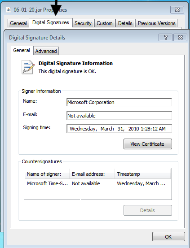Click the digital signature document icon
The image size is (190, 248).
tap(28, 67)
